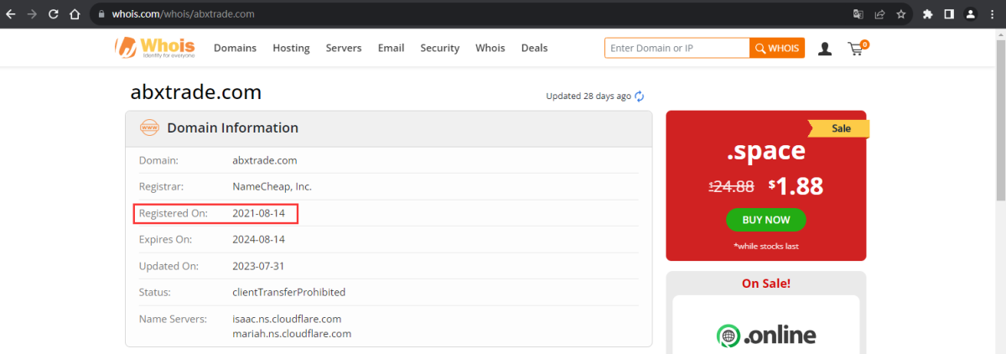This screenshot has height=354, width=1006.
Task: Click the Enter Domain or IP field
Action: (677, 48)
